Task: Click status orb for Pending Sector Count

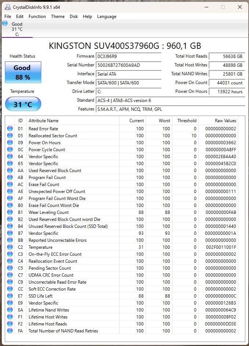Action: (x=10, y=268)
